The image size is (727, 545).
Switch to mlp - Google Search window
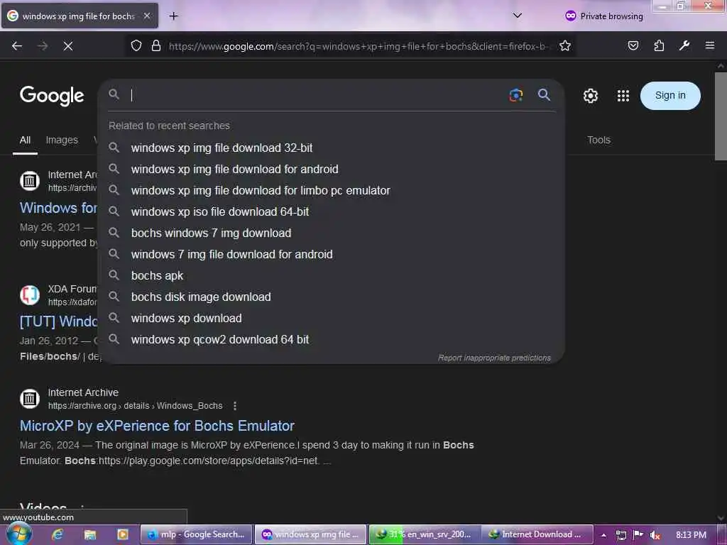(x=196, y=534)
